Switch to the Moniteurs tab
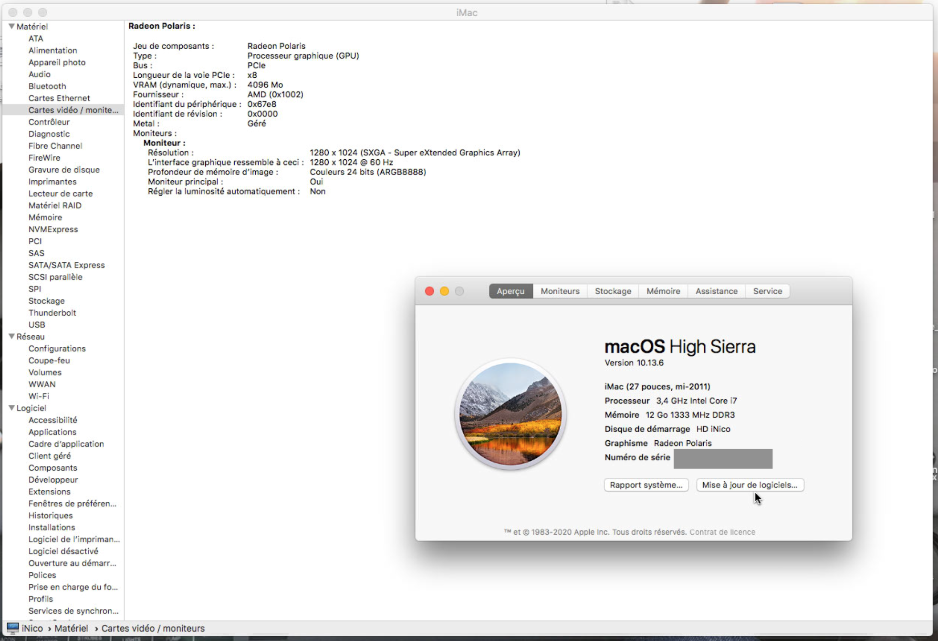The image size is (938, 641). click(x=560, y=291)
